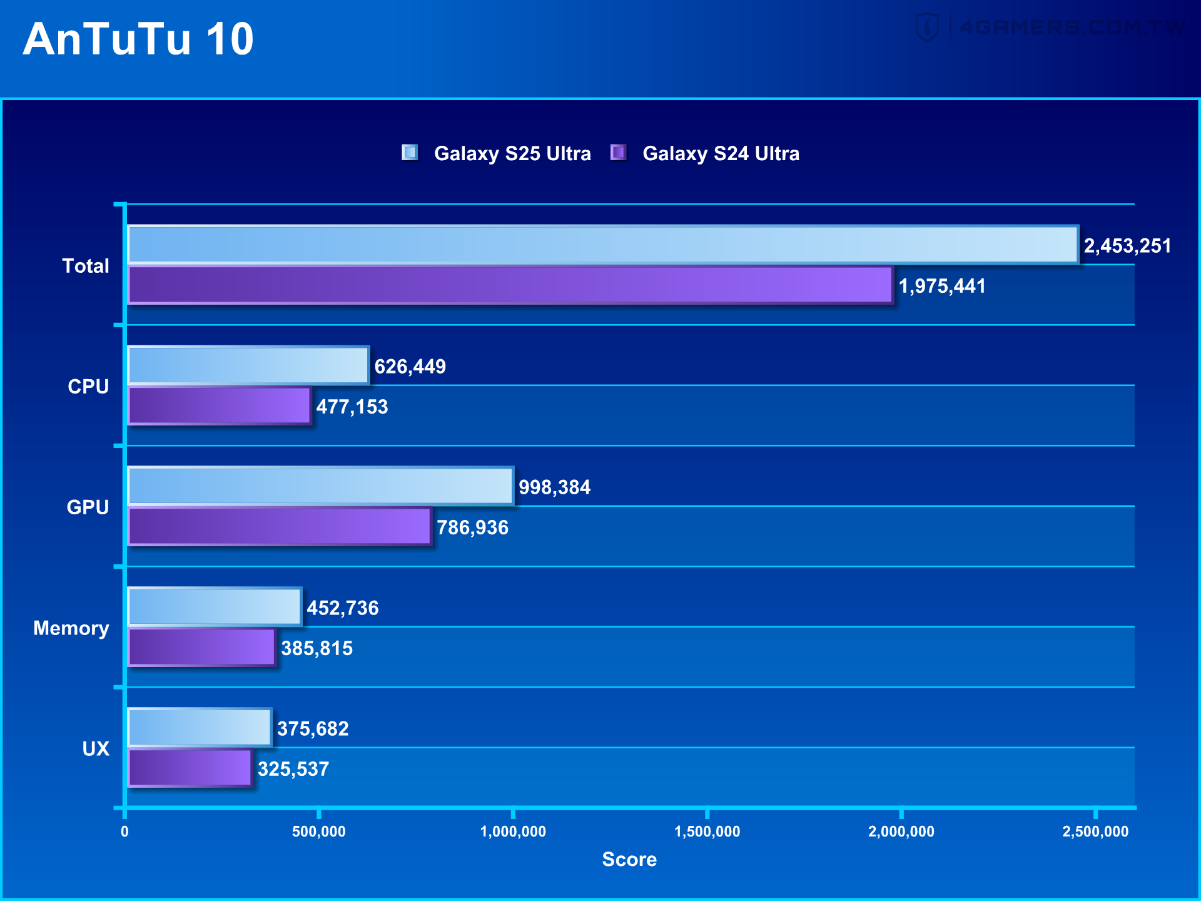Click the S25 Ultra Total bar
The image size is (1201, 901).
point(603,245)
